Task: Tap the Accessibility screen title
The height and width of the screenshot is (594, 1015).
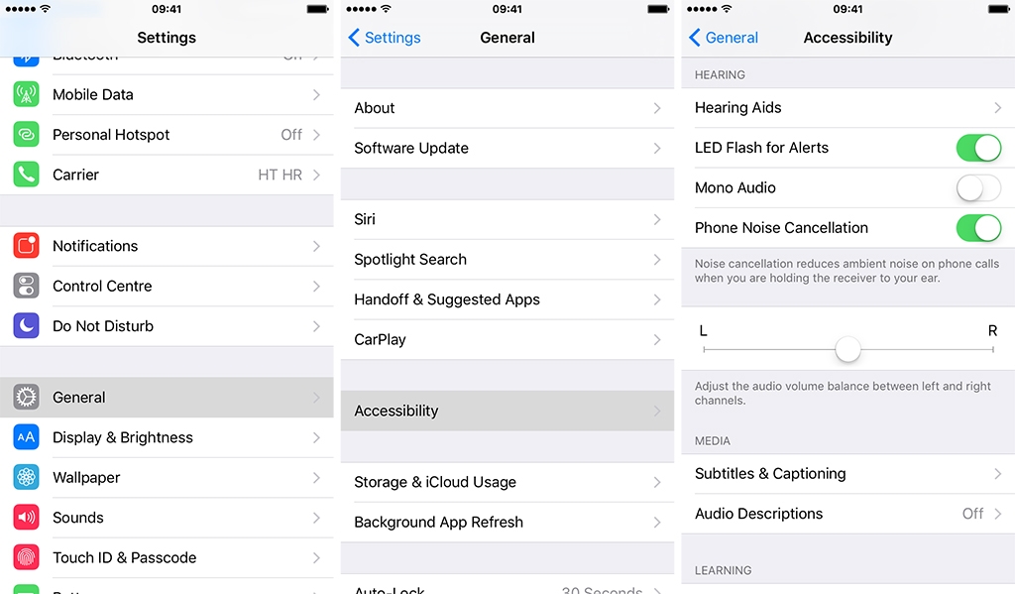Action: [848, 38]
